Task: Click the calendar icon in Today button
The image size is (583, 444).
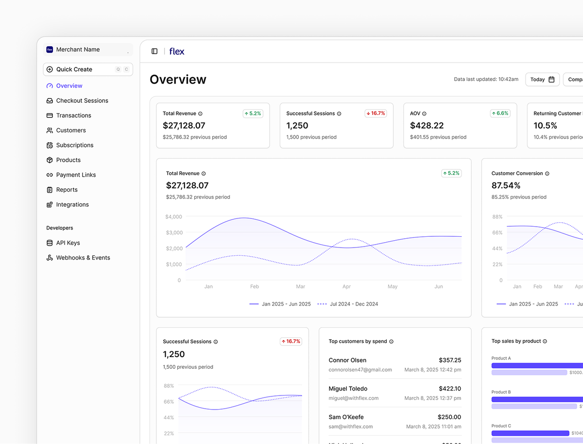Action: [x=551, y=80]
